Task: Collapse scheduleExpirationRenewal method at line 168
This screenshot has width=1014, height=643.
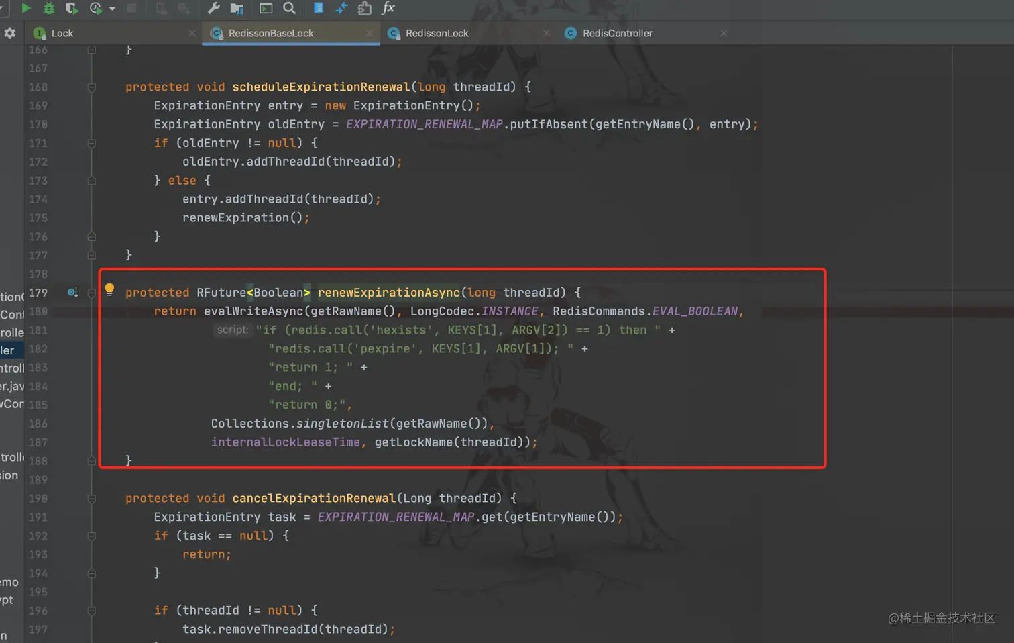Action: pyautogui.click(x=92, y=87)
